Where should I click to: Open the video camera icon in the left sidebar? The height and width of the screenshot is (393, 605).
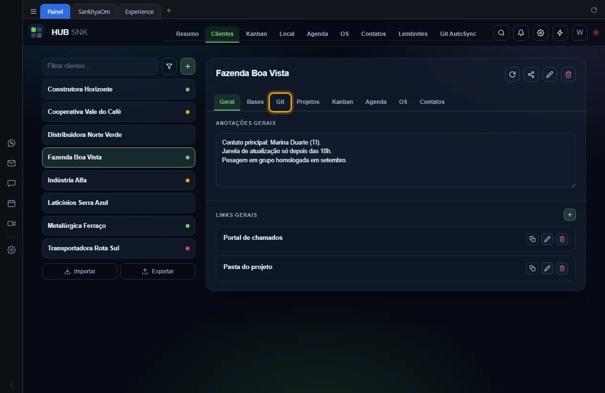[x=11, y=224]
